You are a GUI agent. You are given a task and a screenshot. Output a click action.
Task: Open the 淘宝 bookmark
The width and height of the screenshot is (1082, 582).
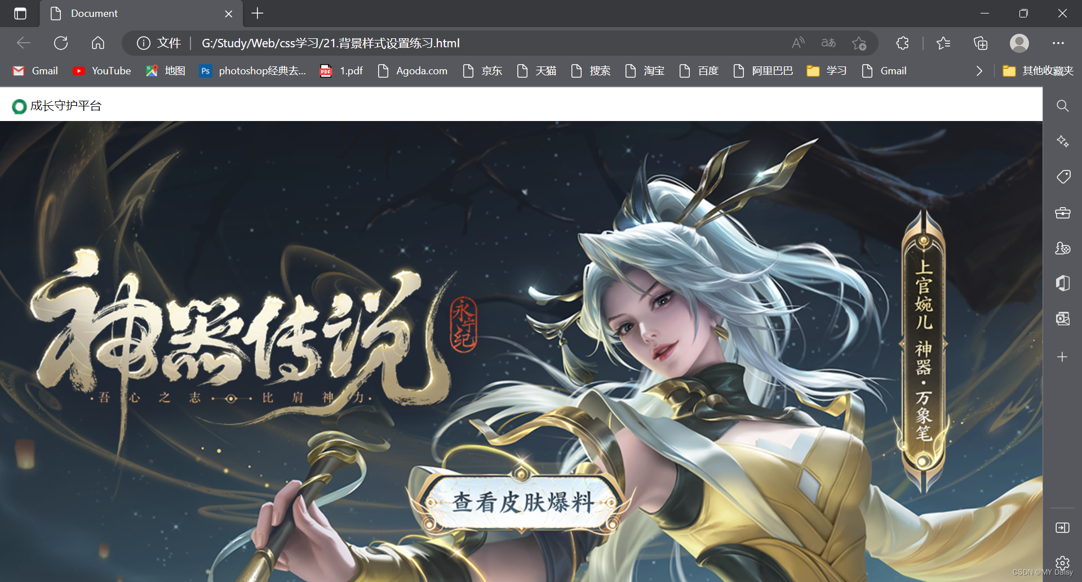(x=645, y=71)
